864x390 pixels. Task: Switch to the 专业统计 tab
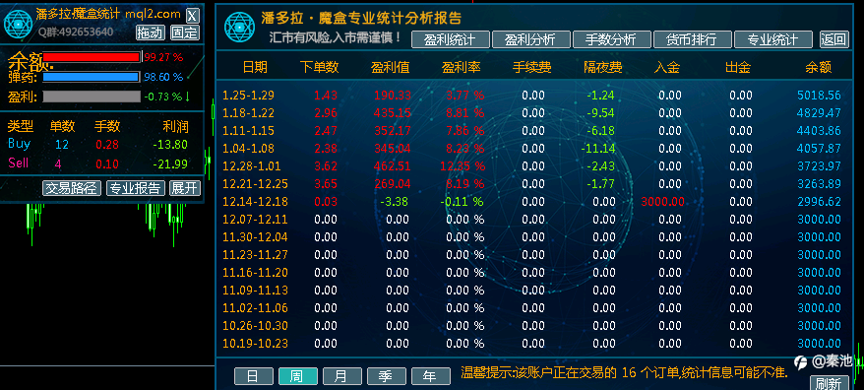(x=773, y=39)
